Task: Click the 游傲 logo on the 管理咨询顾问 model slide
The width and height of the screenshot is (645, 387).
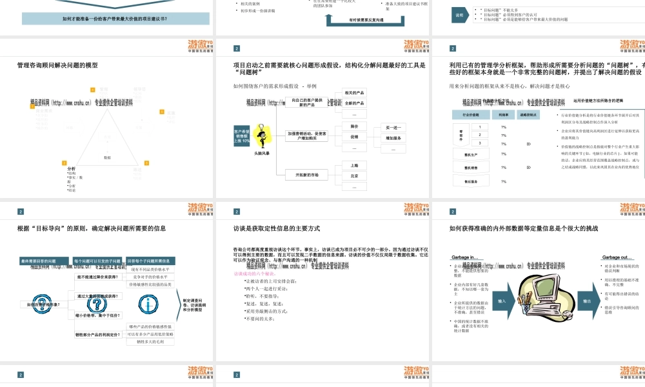Action: (201, 46)
